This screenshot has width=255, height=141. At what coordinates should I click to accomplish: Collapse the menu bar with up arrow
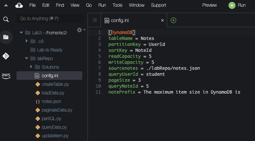[x=6, y=5]
